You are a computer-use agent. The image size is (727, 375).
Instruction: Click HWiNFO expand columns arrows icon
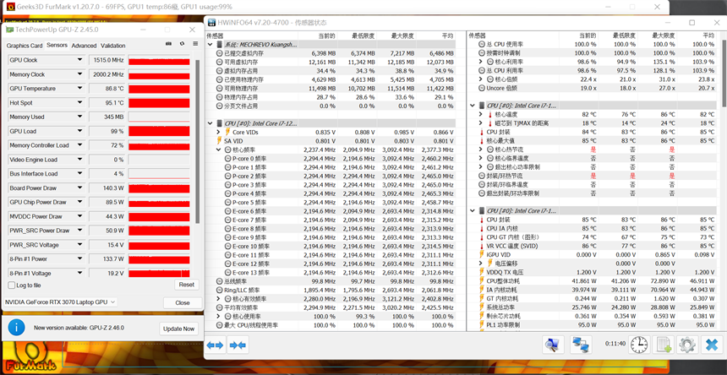coord(216,345)
